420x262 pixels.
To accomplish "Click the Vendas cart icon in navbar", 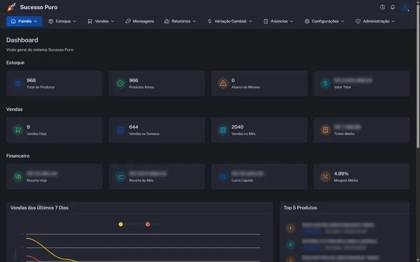I will click(90, 21).
